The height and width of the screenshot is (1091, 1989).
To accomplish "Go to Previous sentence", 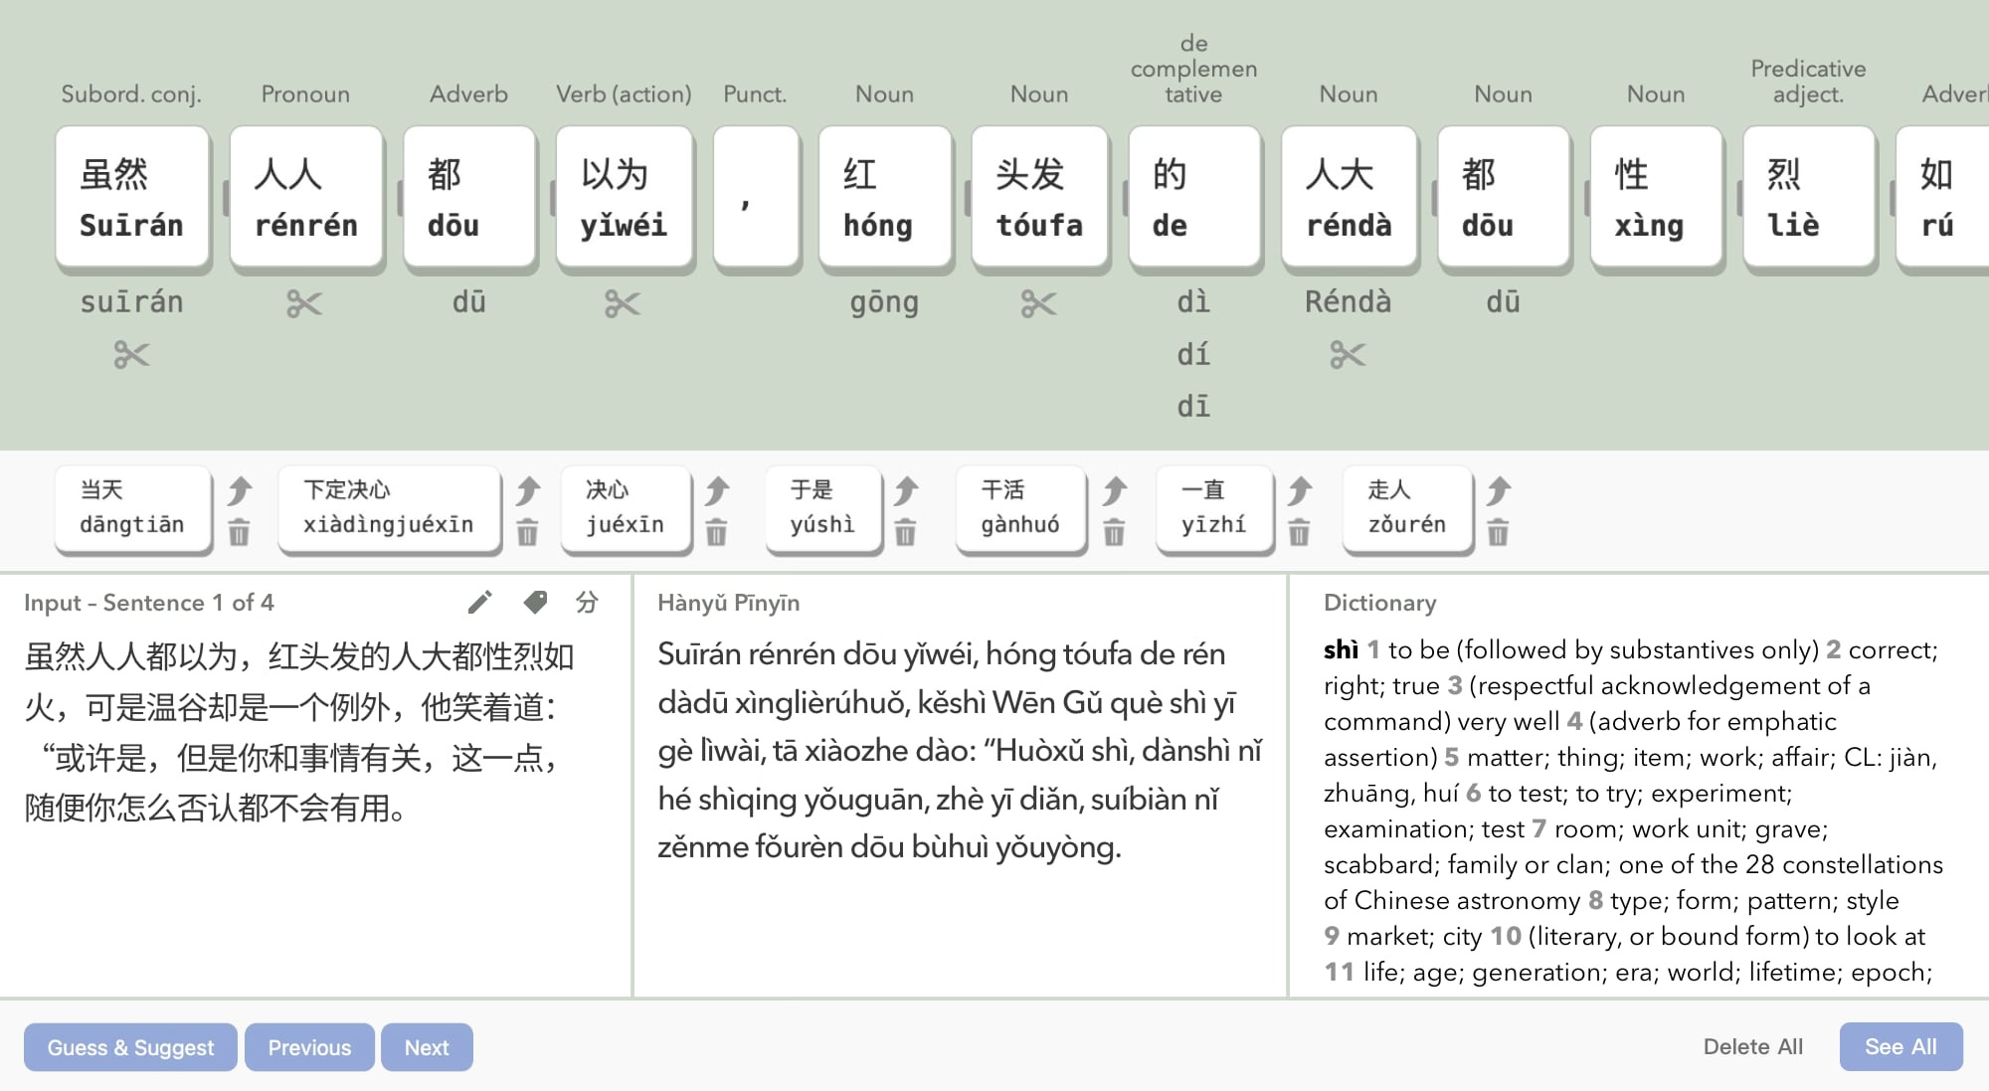I will (309, 1047).
